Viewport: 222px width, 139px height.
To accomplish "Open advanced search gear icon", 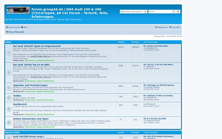I will (178, 12).
